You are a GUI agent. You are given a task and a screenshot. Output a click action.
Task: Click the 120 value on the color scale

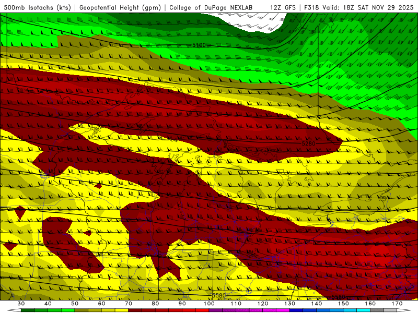[x=263, y=304]
